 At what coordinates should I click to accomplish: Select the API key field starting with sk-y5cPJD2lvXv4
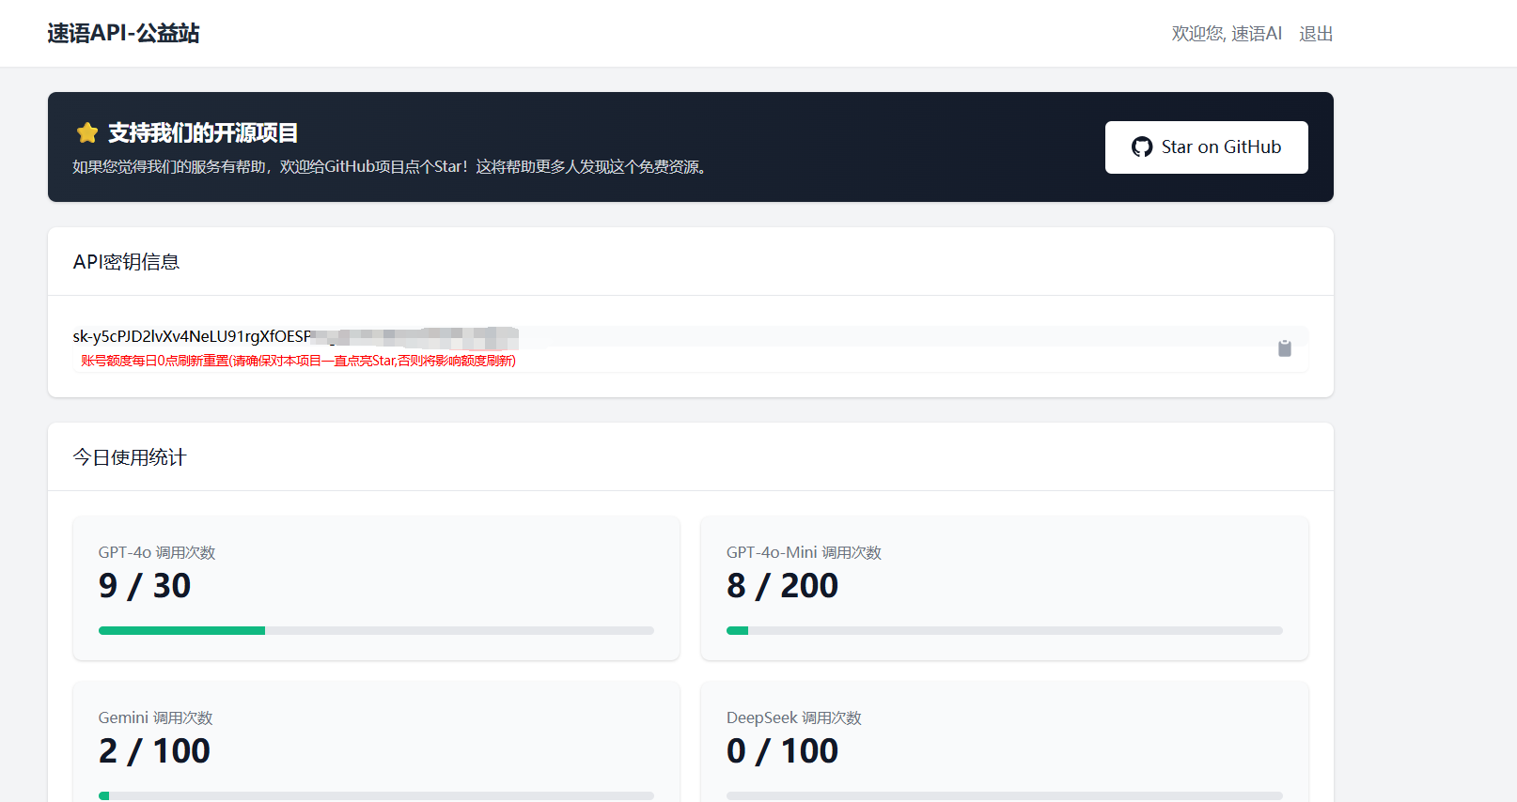(295, 336)
